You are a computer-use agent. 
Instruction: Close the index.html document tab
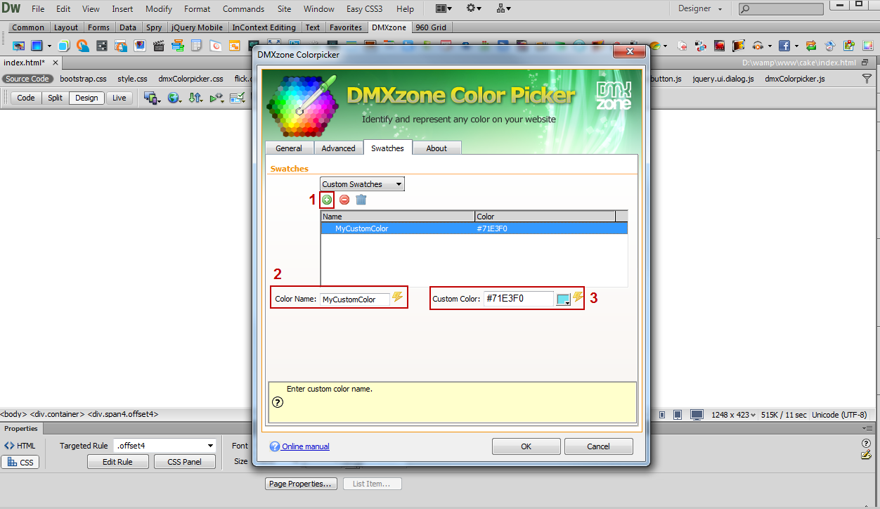(54, 63)
